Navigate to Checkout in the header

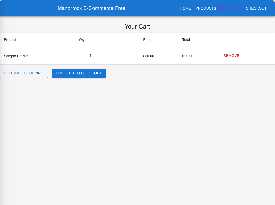point(256,8)
